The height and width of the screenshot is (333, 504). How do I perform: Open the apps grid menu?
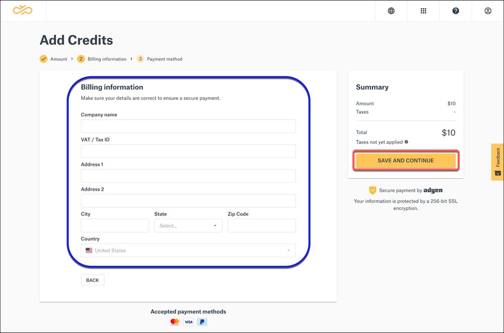tap(423, 11)
